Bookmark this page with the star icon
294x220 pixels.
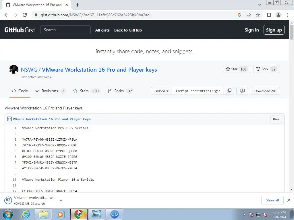(258, 15)
